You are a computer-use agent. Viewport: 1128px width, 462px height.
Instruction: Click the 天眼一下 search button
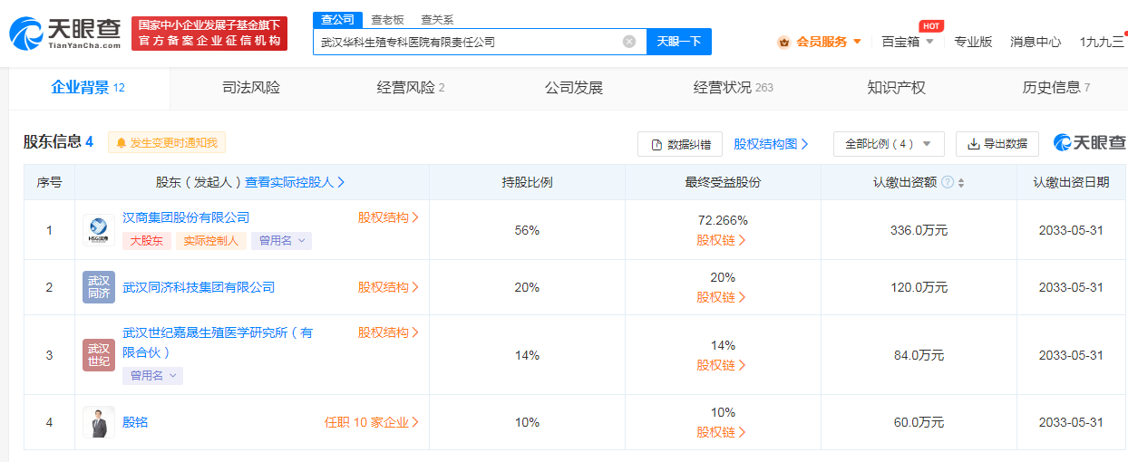click(x=679, y=42)
